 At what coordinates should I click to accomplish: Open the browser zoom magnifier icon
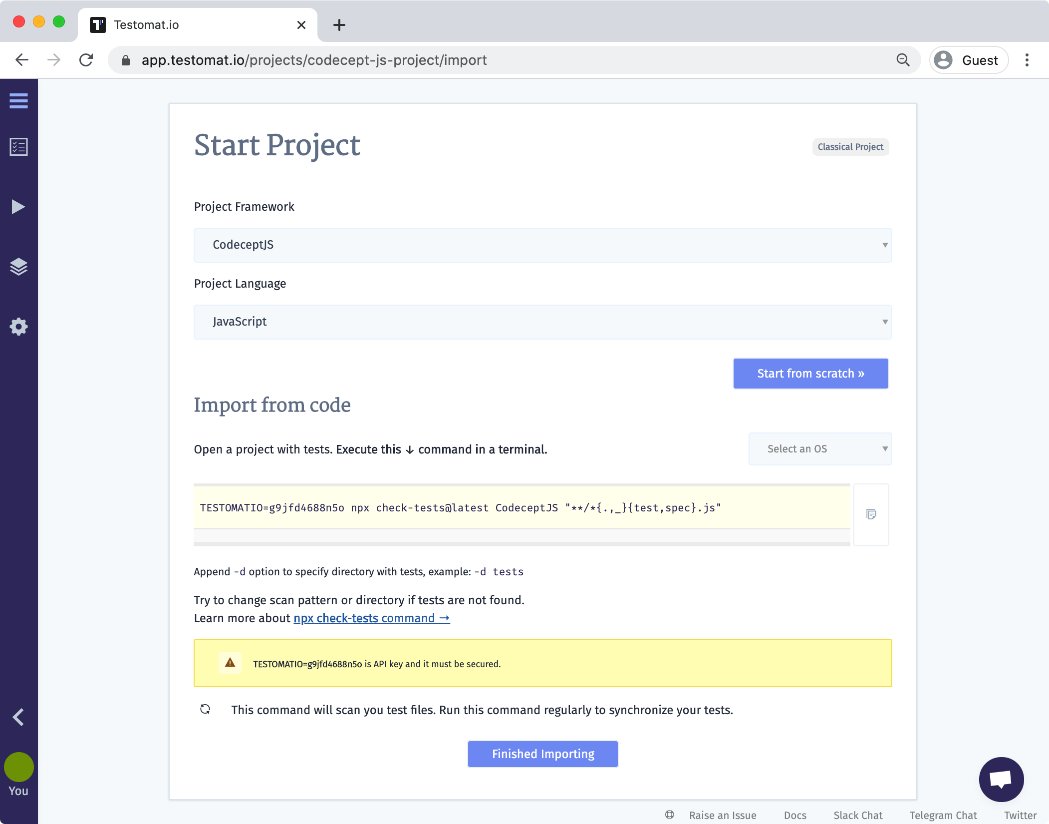903,60
